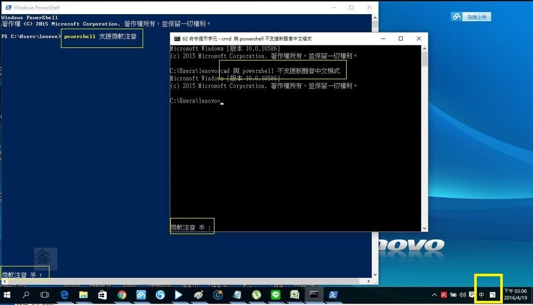Open the PowerShell window system menu icon
This screenshot has height=305, width=533.
(x=8, y=7)
